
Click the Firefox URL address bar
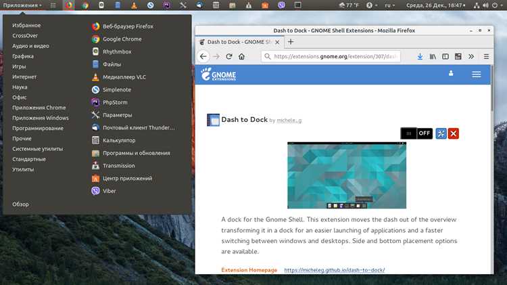331,56
